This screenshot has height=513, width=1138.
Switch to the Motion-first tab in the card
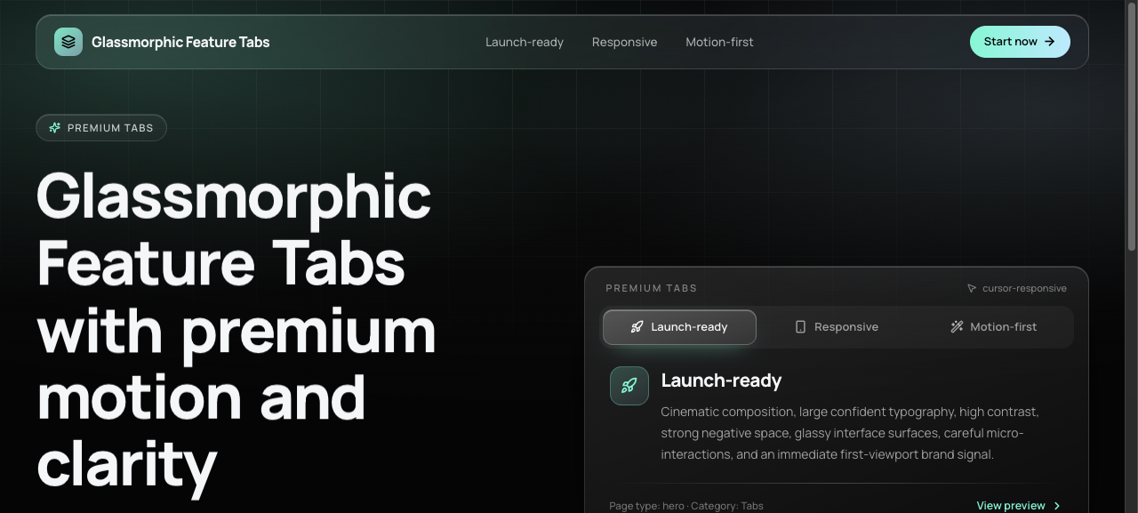tap(993, 327)
